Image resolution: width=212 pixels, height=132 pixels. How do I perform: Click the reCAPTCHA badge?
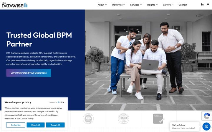pyautogui.click(x=207, y=116)
